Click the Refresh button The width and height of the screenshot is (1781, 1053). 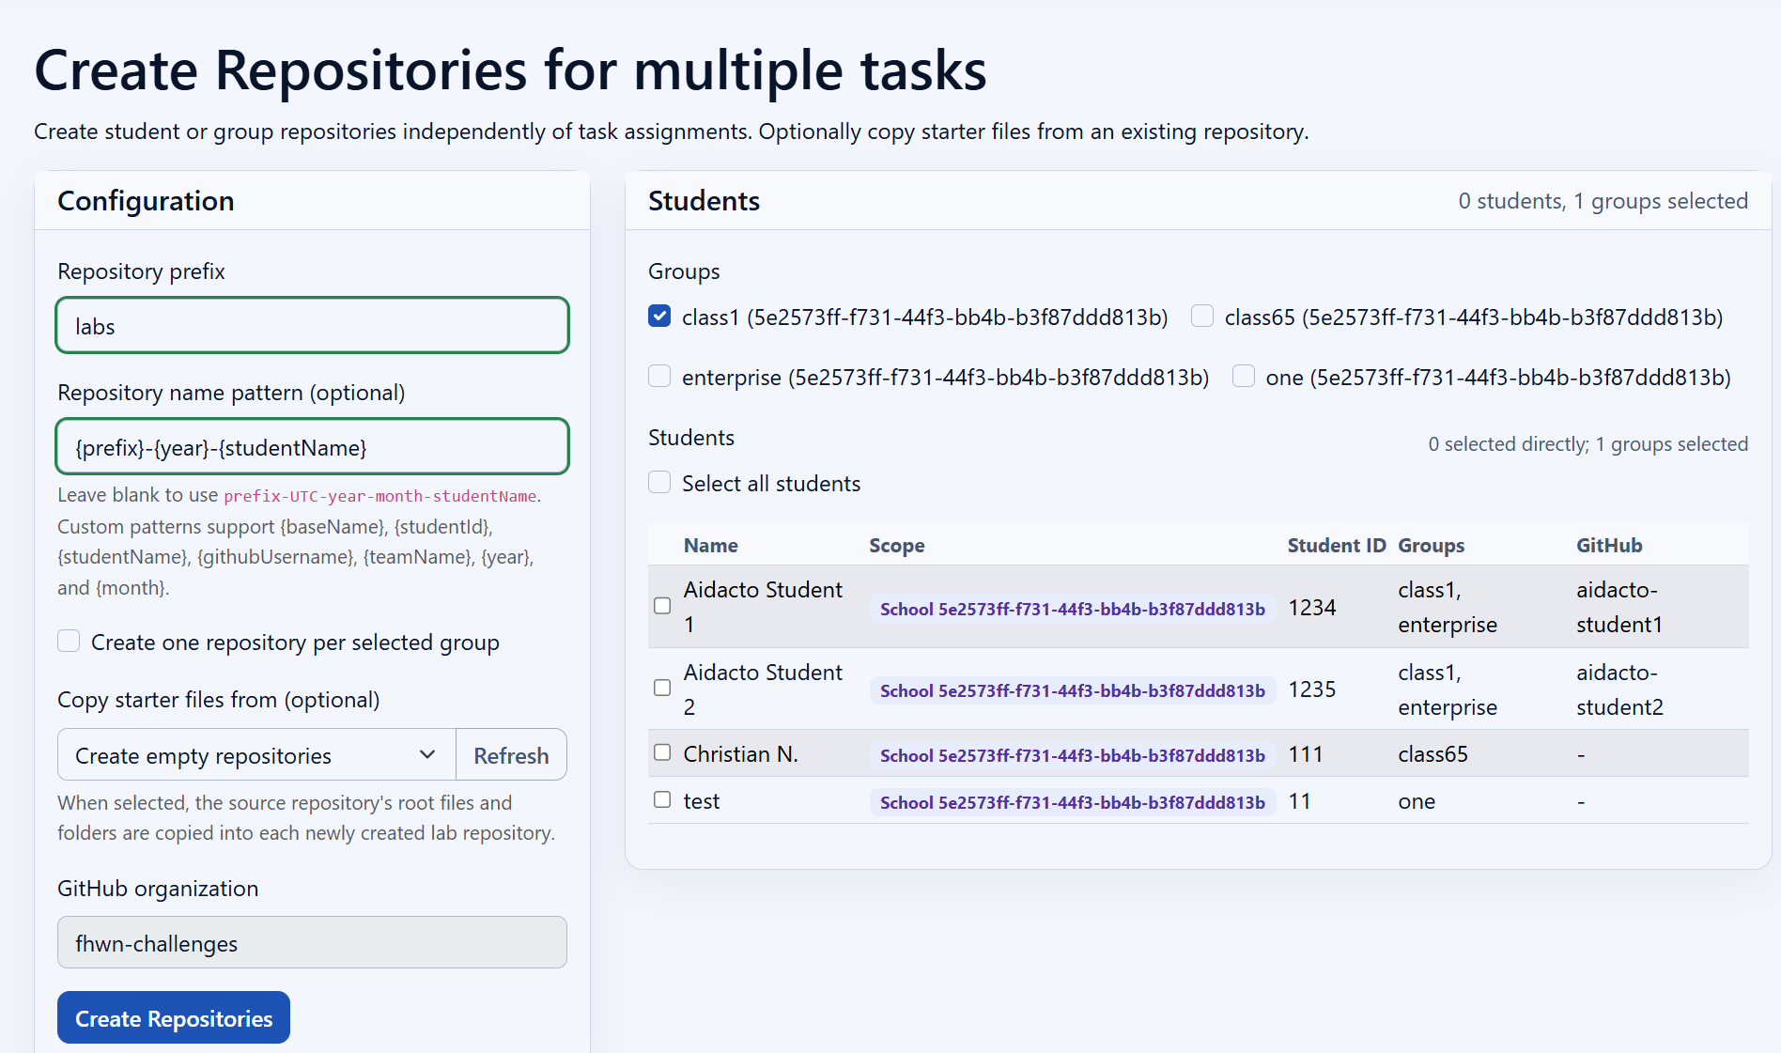(x=511, y=755)
